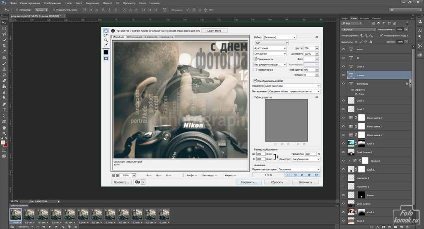The image size is (424, 229).
Task: Click the Запомнить button
Action: 305,182
